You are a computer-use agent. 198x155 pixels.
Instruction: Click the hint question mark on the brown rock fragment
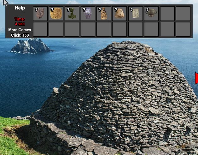[x=36, y=9]
